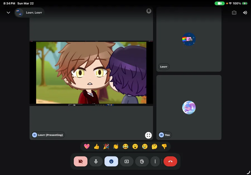Mute the microphone
Viewport: 251px width, 175px height.
tap(96, 161)
